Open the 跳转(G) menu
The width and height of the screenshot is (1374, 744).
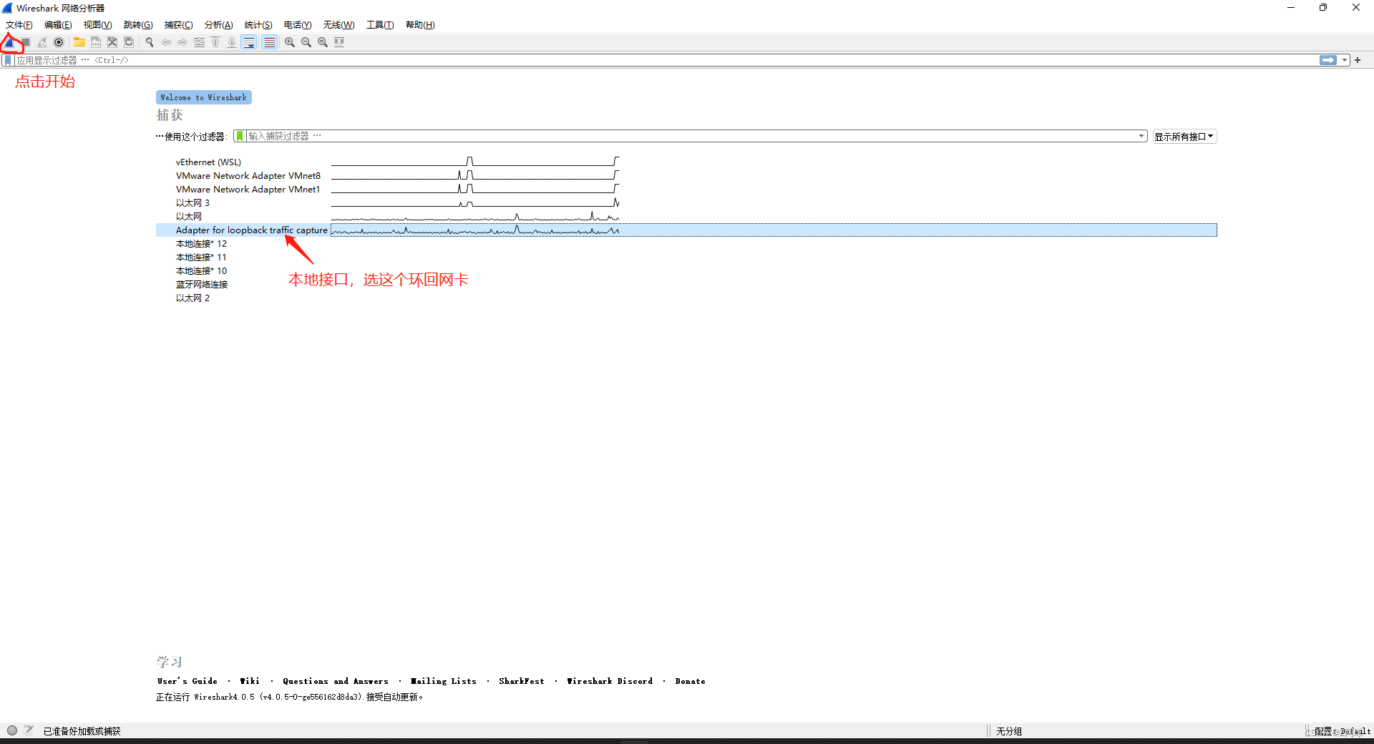point(138,25)
